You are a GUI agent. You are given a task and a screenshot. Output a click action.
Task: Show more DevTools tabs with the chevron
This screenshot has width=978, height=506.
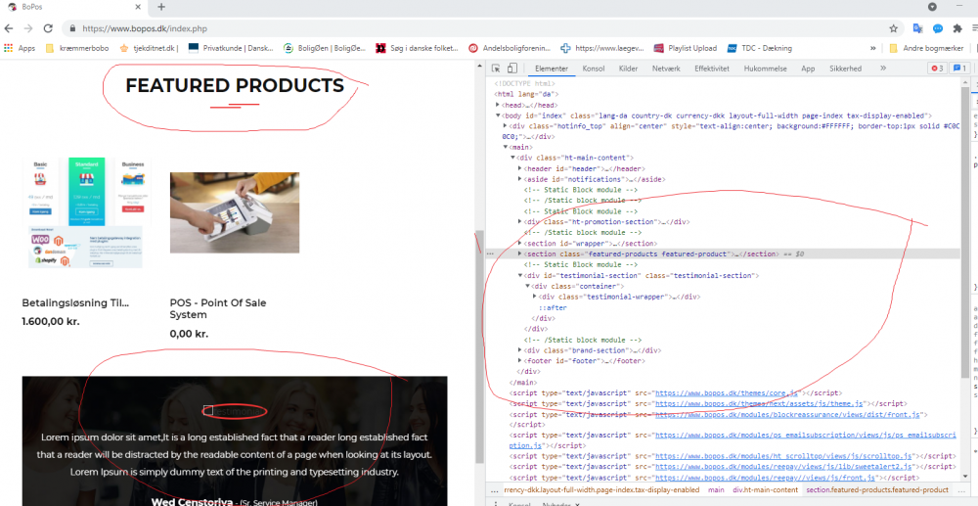(883, 69)
